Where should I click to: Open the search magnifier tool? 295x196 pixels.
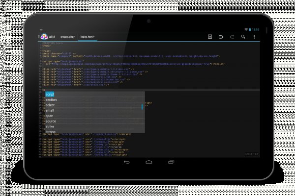(x=243, y=37)
